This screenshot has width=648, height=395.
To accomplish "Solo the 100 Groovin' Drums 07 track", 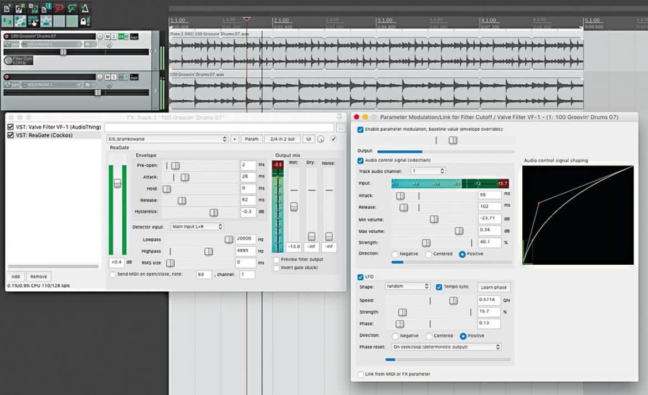I will [x=114, y=37].
